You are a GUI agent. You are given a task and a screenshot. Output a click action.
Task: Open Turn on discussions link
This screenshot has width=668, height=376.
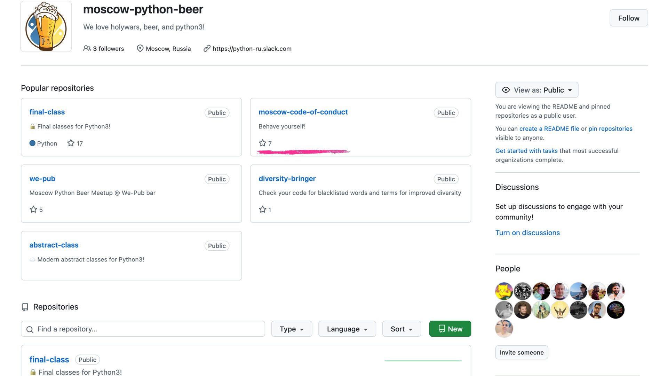click(527, 233)
